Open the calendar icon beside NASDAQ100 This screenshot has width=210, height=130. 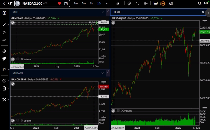click(66, 3)
